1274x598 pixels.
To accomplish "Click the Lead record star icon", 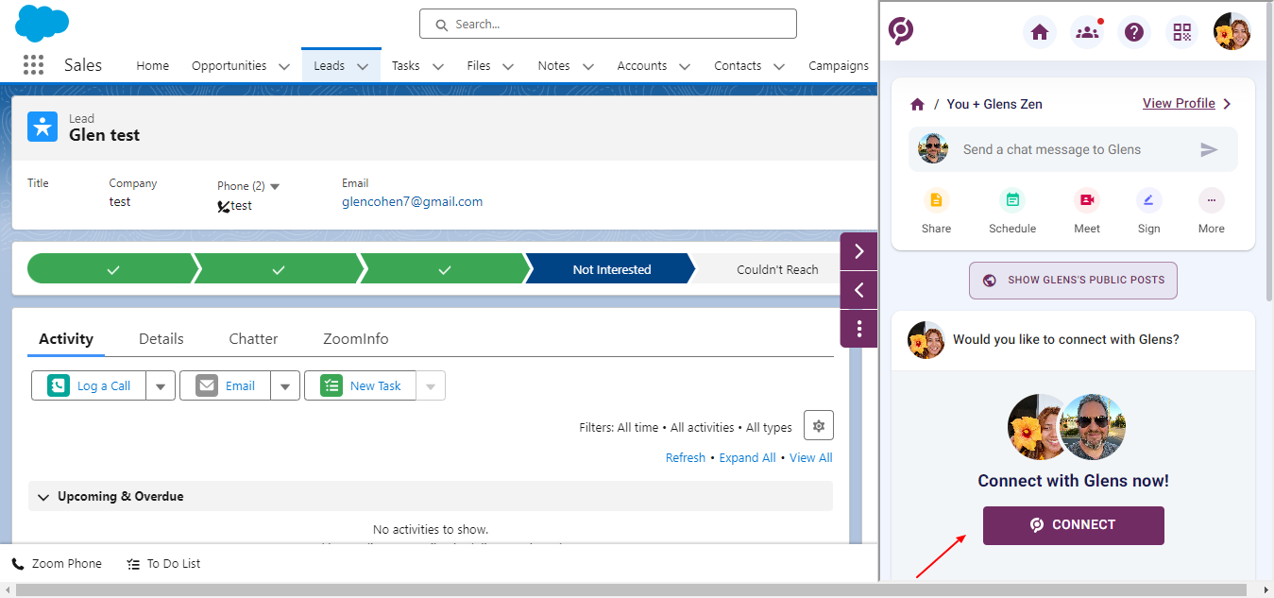I will (42, 127).
